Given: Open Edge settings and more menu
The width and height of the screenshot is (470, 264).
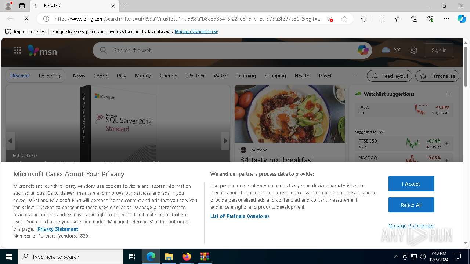Looking at the screenshot, I should pyautogui.click(x=446, y=19).
